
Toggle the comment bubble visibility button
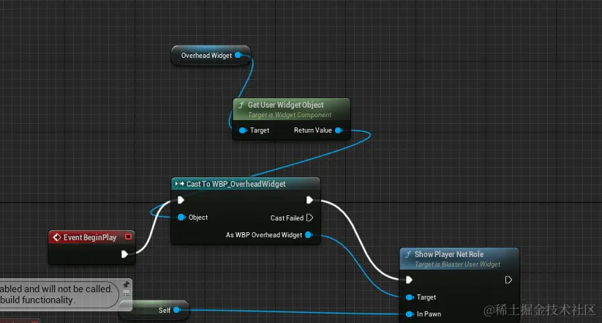tap(127, 293)
